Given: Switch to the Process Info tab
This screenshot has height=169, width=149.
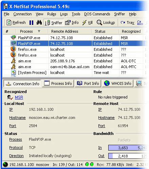Looking at the screenshot, I should pos(58,83).
